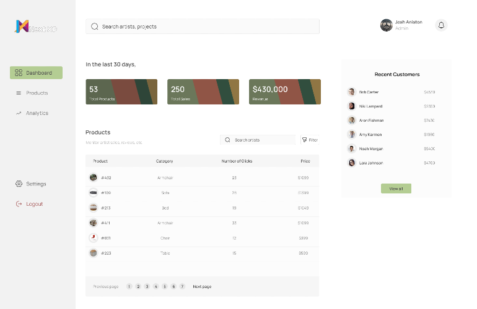The width and height of the screenshot is (477, 309).
Task: Click Noah Morgan's avatar
Action: point(352,148)
